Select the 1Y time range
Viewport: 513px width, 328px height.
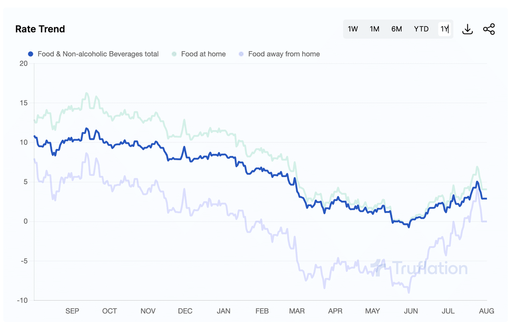pos(444,29)
